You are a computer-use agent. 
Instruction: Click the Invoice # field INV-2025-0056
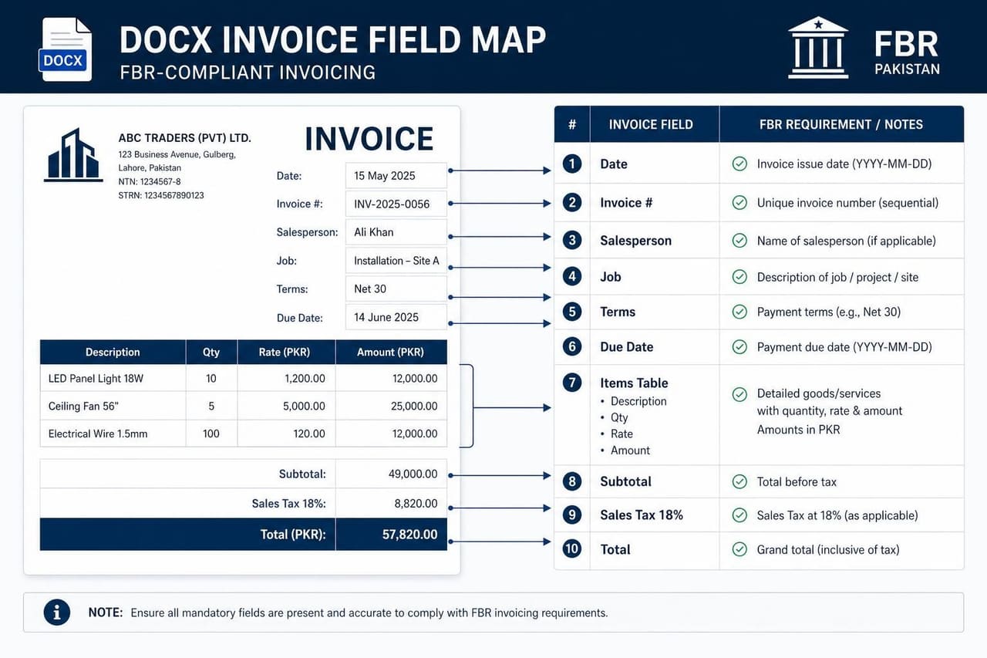396,204
